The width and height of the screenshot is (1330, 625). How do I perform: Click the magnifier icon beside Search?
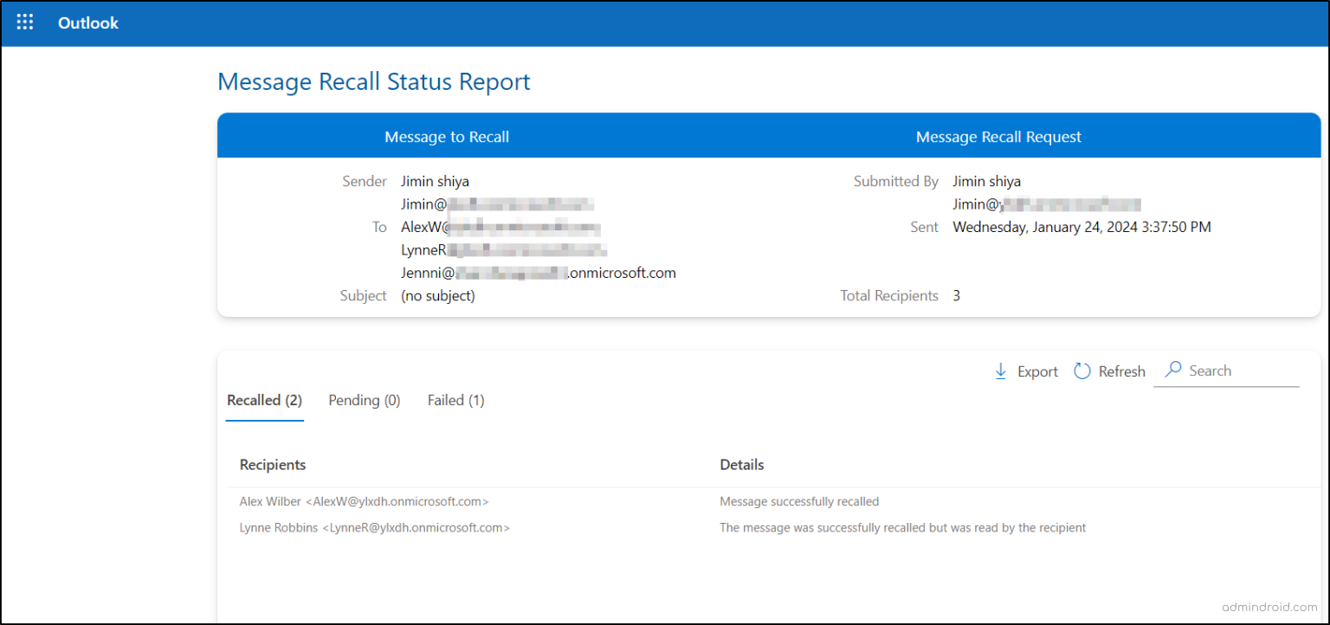(1173, 370)
